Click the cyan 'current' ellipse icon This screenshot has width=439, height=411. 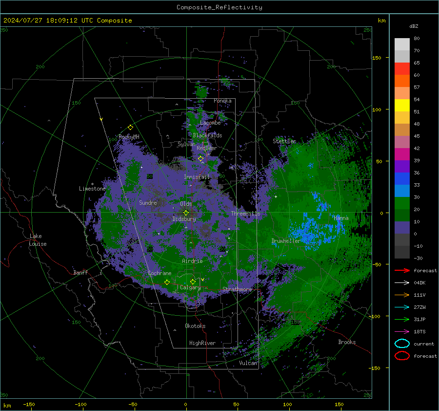click(x=402, y=344)
